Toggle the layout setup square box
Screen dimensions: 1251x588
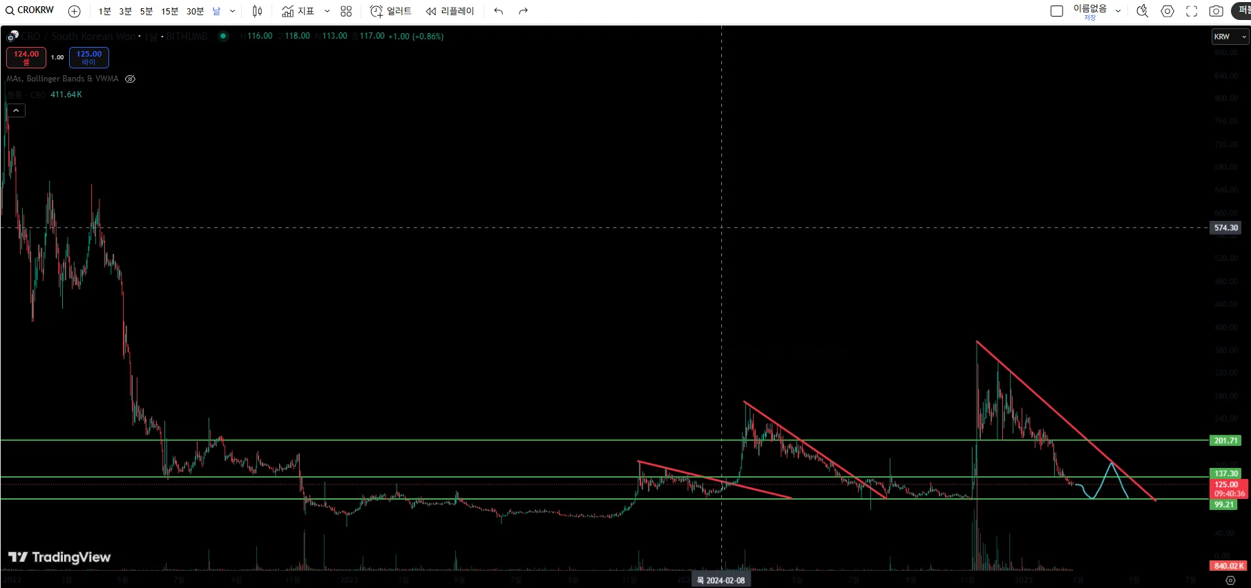(x=1057, y=11)
